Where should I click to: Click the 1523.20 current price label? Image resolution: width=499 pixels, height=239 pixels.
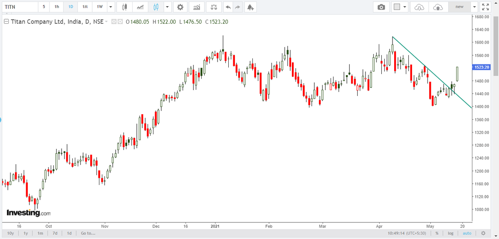481,67
